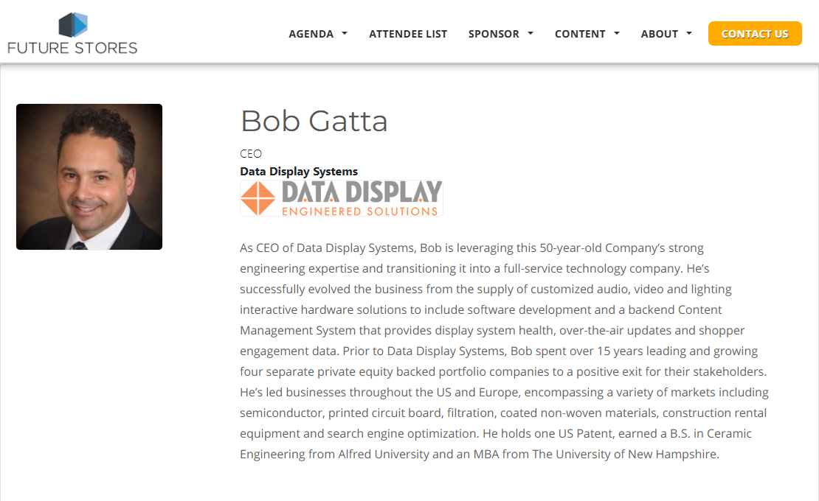This screenshot has width=819, height=501.
Task: Click the Bob Gatta name heading
Action: coord(314,121)
